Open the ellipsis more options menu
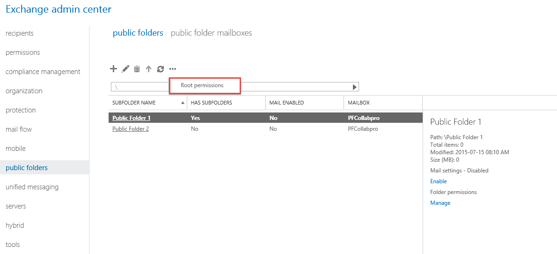The width and height of the screenshot is (557, 254). 172,69
